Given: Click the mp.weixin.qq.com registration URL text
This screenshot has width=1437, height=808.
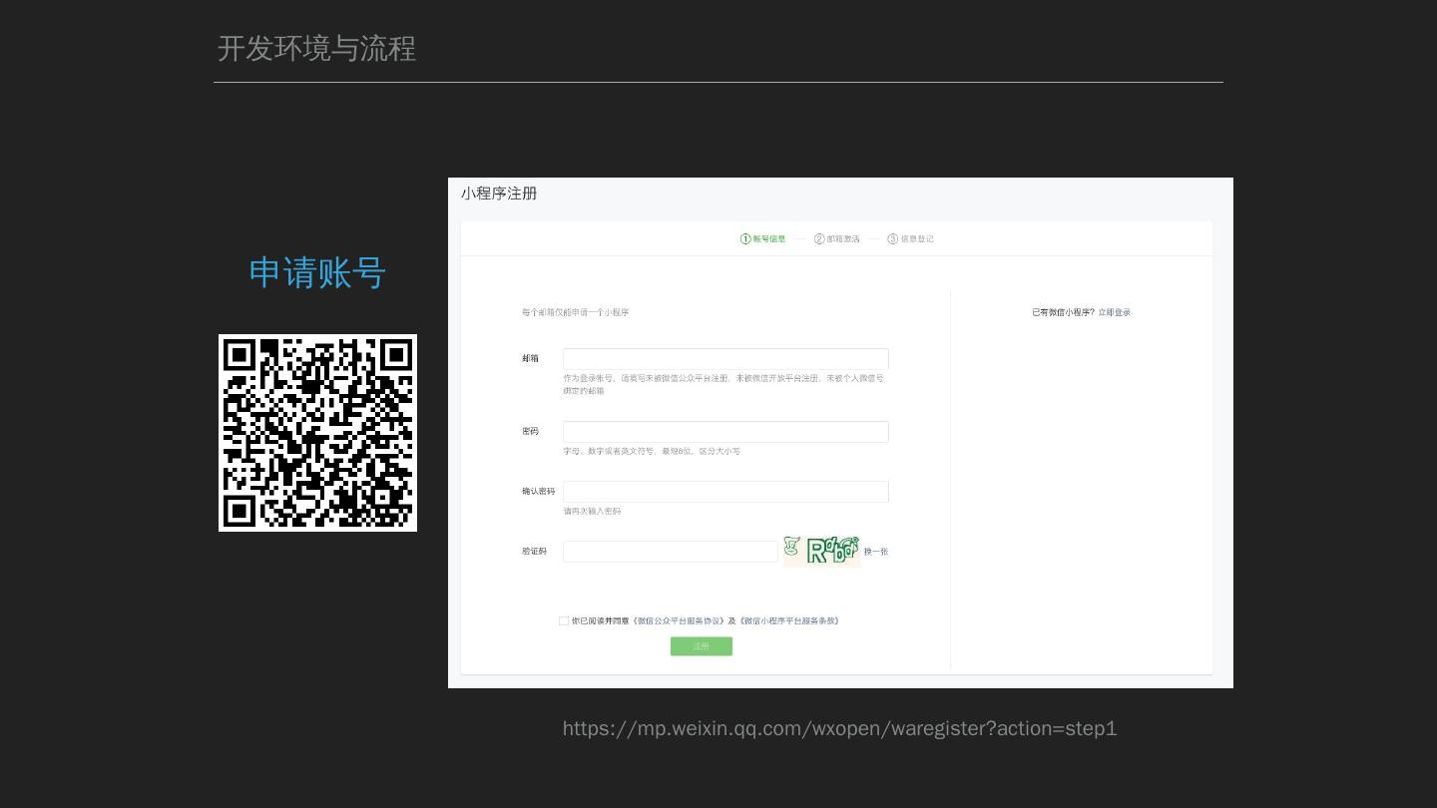Looking at the screenshot, I should pyautogui.click(x=840, y=728).
